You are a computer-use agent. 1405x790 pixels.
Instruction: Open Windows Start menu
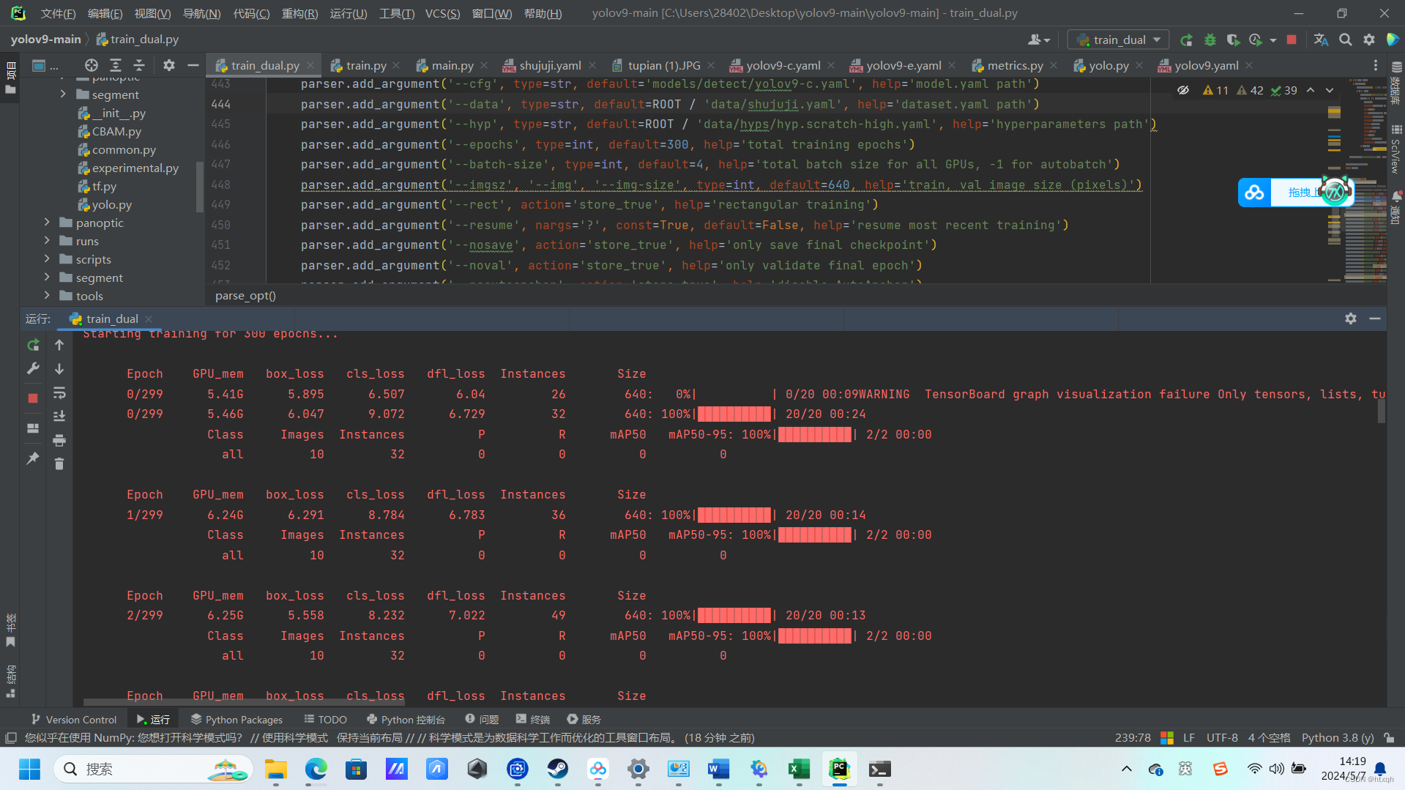click(x=29, y=769)
